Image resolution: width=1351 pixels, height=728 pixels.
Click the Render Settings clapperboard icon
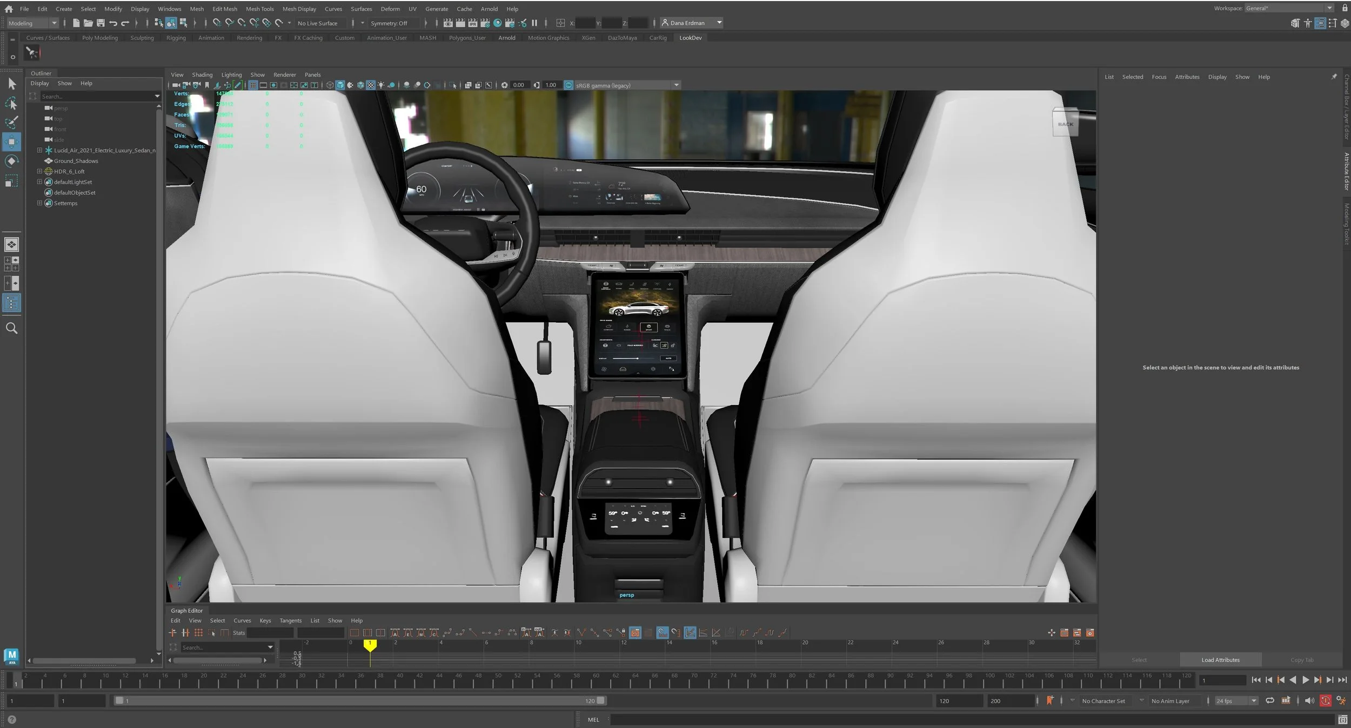(x=485, y=23)
